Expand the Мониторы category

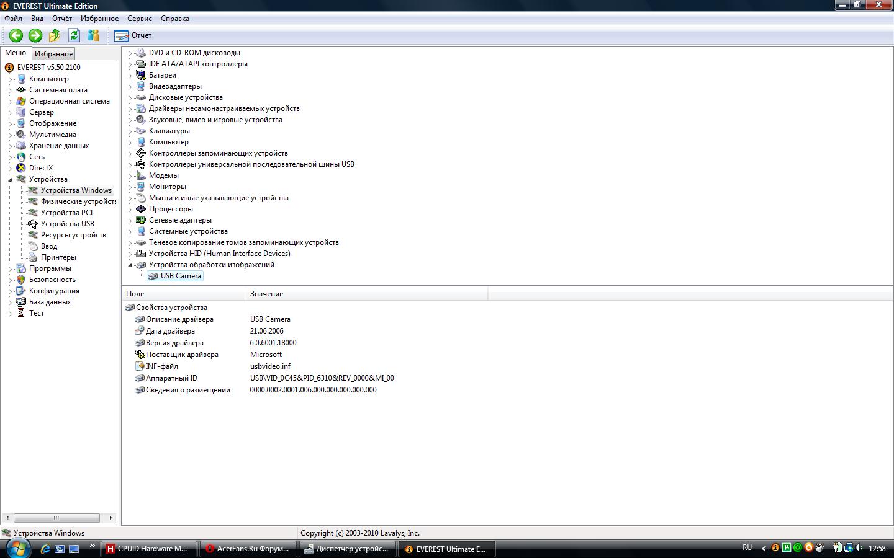(x=130, y=187)
